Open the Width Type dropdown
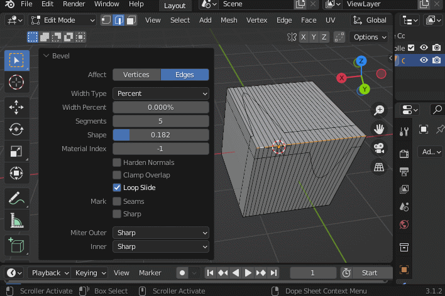The image size is (445, 296). pos(161,93)
